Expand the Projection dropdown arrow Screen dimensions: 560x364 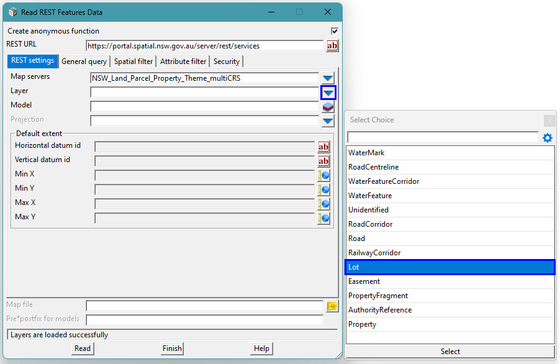pos(328,121)
